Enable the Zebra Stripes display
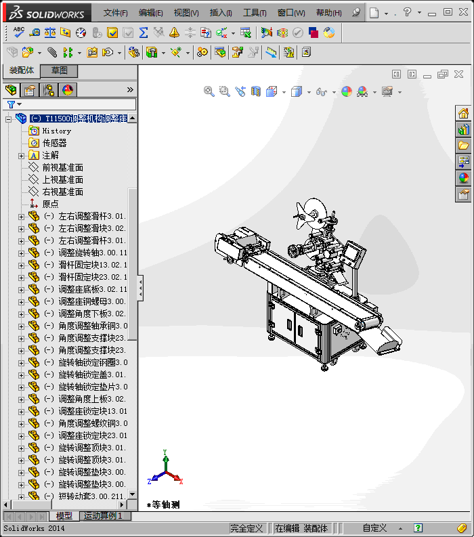The width and height of the screenshot is (474, 537). [x=282, y=33]
